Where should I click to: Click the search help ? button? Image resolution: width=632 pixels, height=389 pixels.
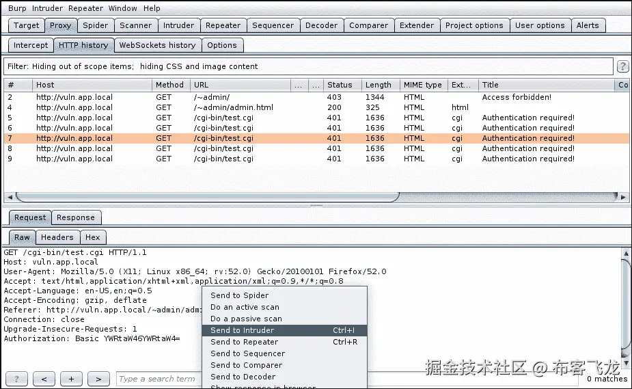[x=17, y=379]
